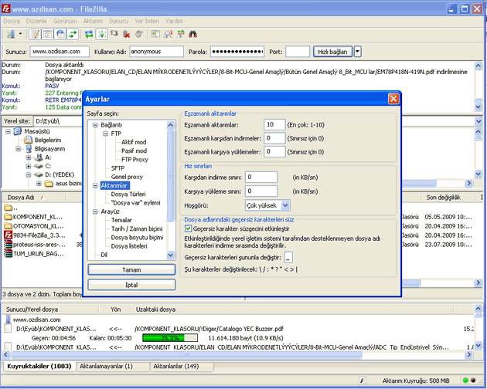Viewport: 487px width, 389px height.
Task: Open Site Manager dropdown arrow in toolbar
Action: 21,33
